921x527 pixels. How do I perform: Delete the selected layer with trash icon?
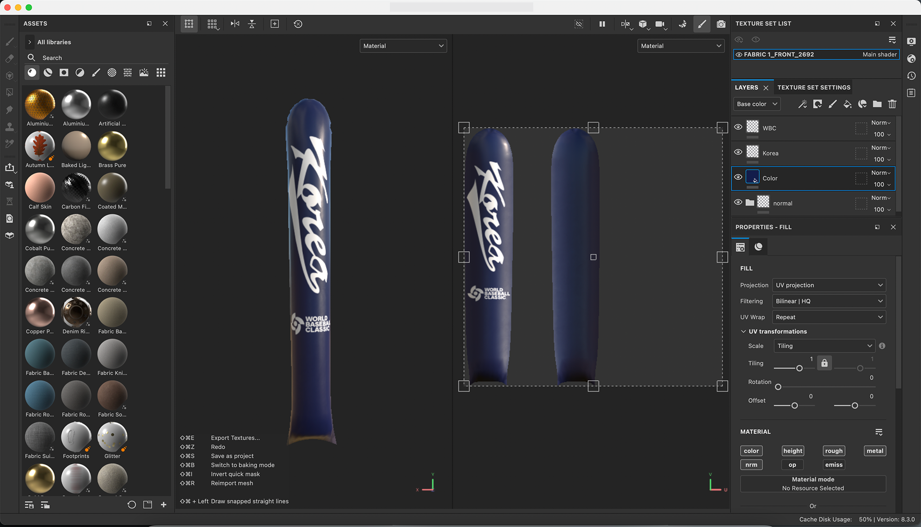[892, 104]
